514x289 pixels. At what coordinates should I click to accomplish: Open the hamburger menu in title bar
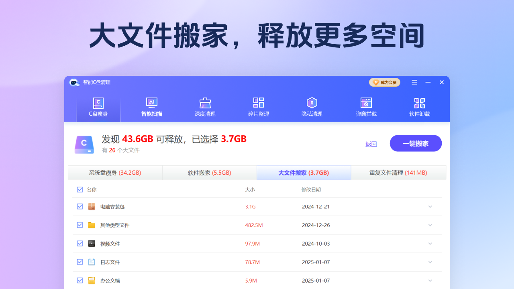click(414, 82)
